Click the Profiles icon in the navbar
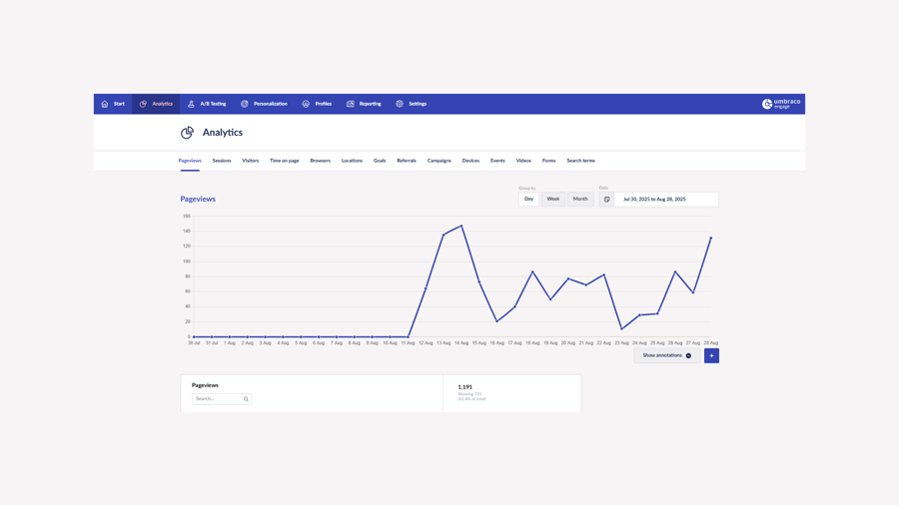Screen dimensions: 899x505 pos(306,104)
